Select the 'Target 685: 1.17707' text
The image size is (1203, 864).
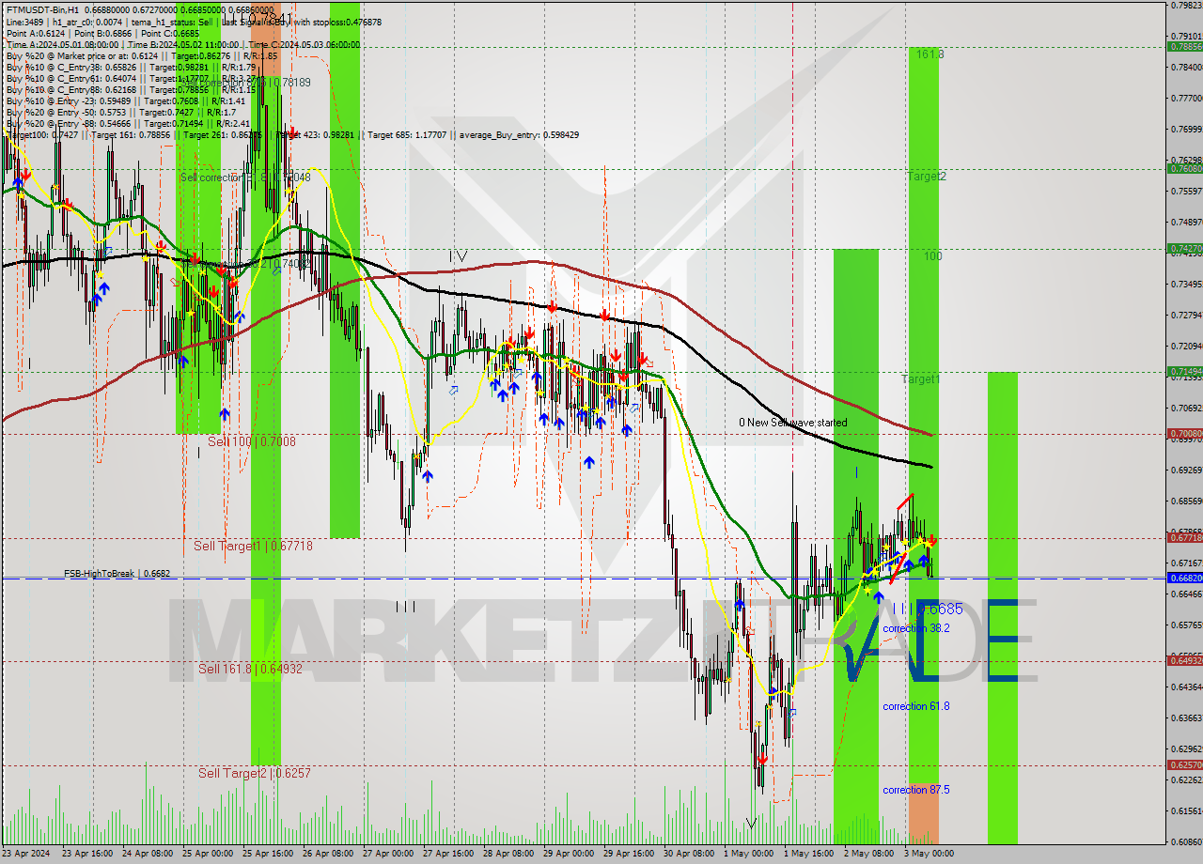[409, 135]
